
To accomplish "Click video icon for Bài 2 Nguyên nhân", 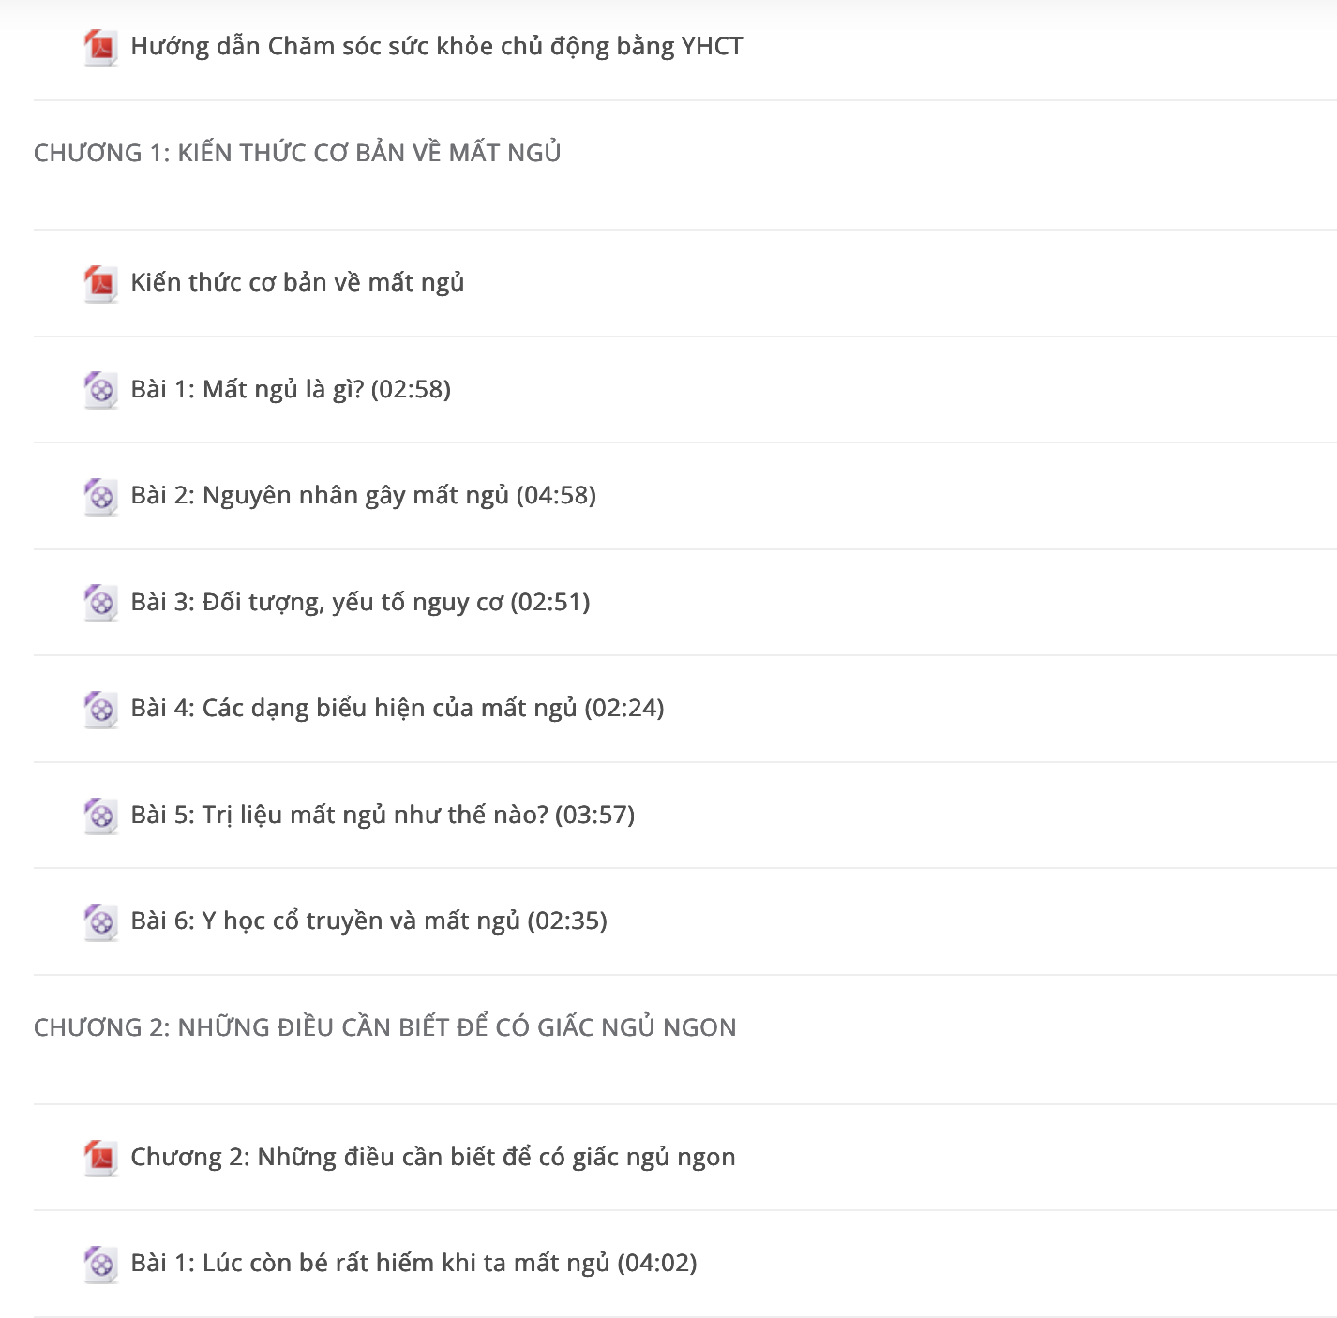I will click(x=100, y=497).
